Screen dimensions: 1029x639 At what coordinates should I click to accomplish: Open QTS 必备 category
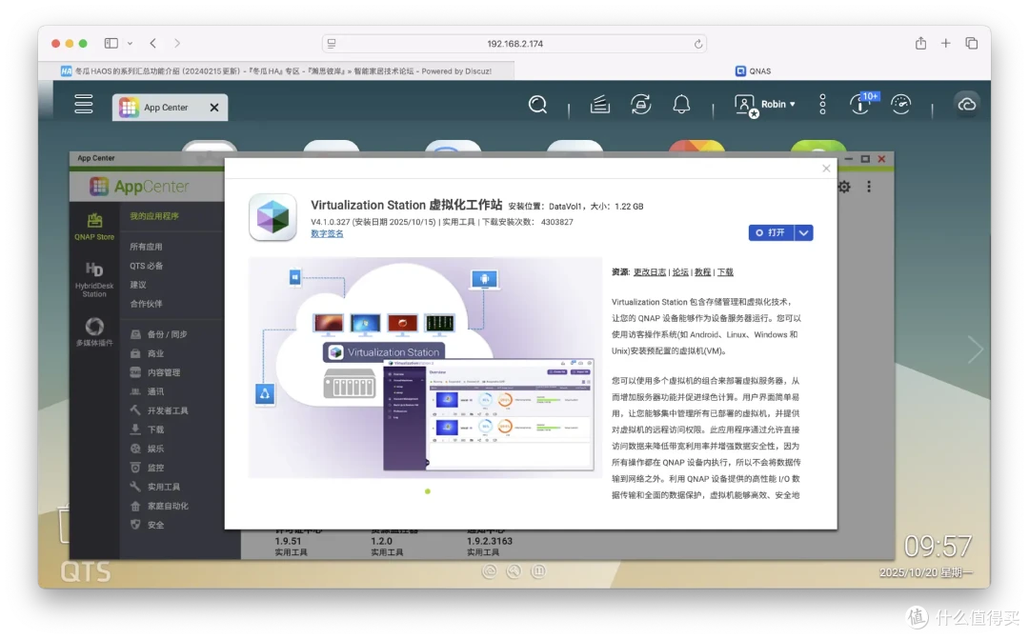(x=147, y=266)
